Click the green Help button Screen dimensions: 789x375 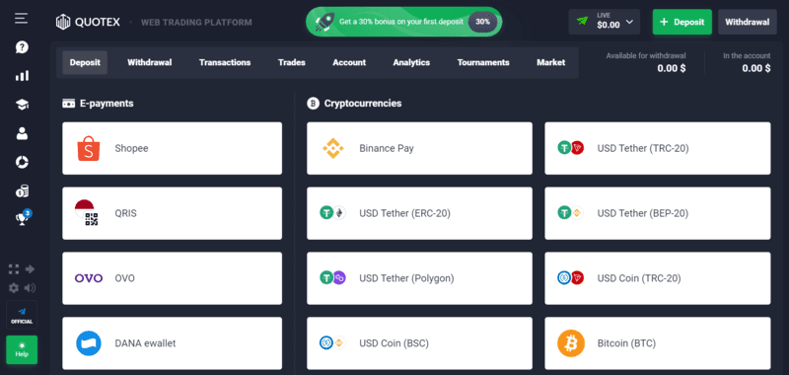22,349
